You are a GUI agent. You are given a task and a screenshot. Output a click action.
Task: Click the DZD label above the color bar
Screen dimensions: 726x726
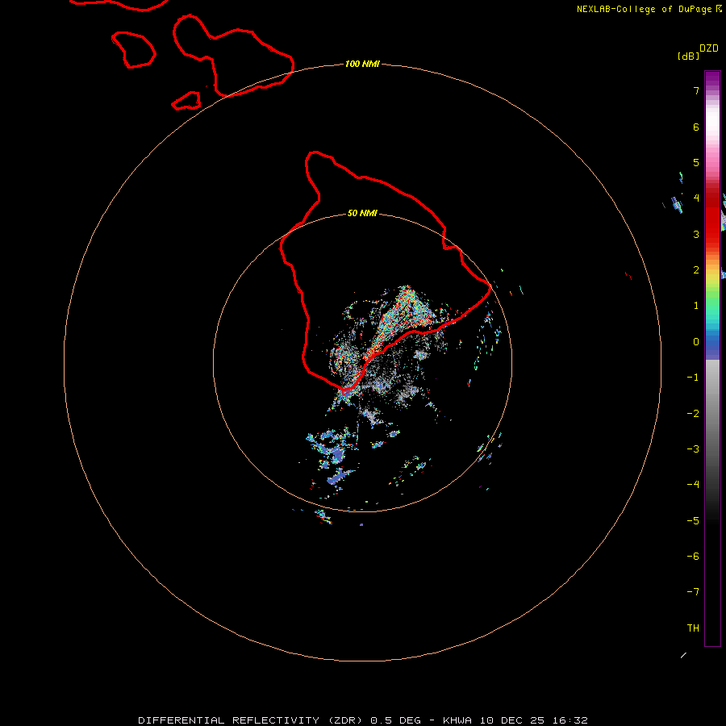coord(709,48)
